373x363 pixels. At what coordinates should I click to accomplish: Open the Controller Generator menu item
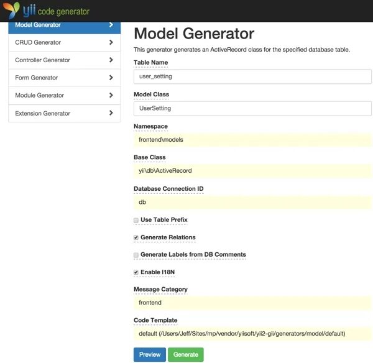click(64, 60)
